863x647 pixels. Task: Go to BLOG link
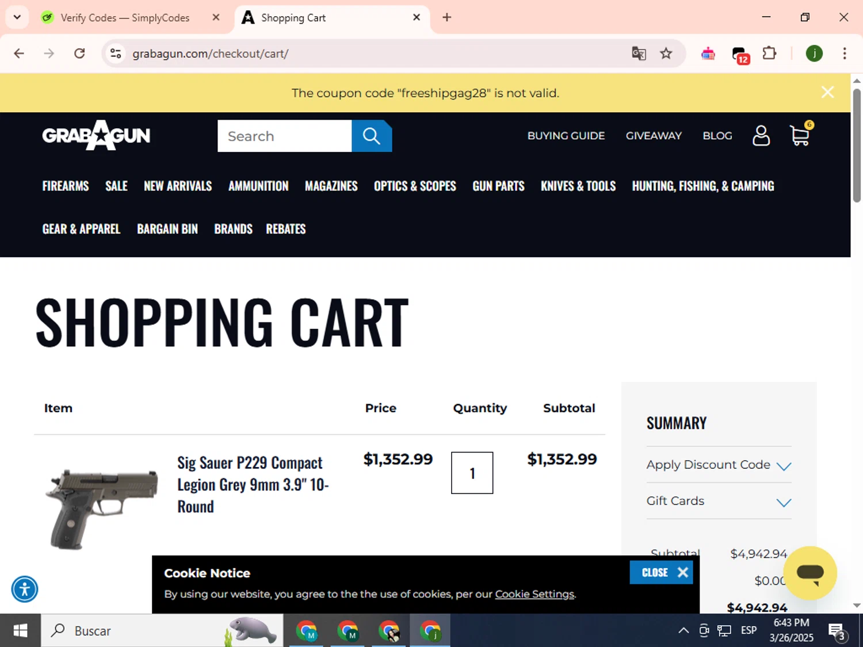pyautogui.click(x=717, y=136)
